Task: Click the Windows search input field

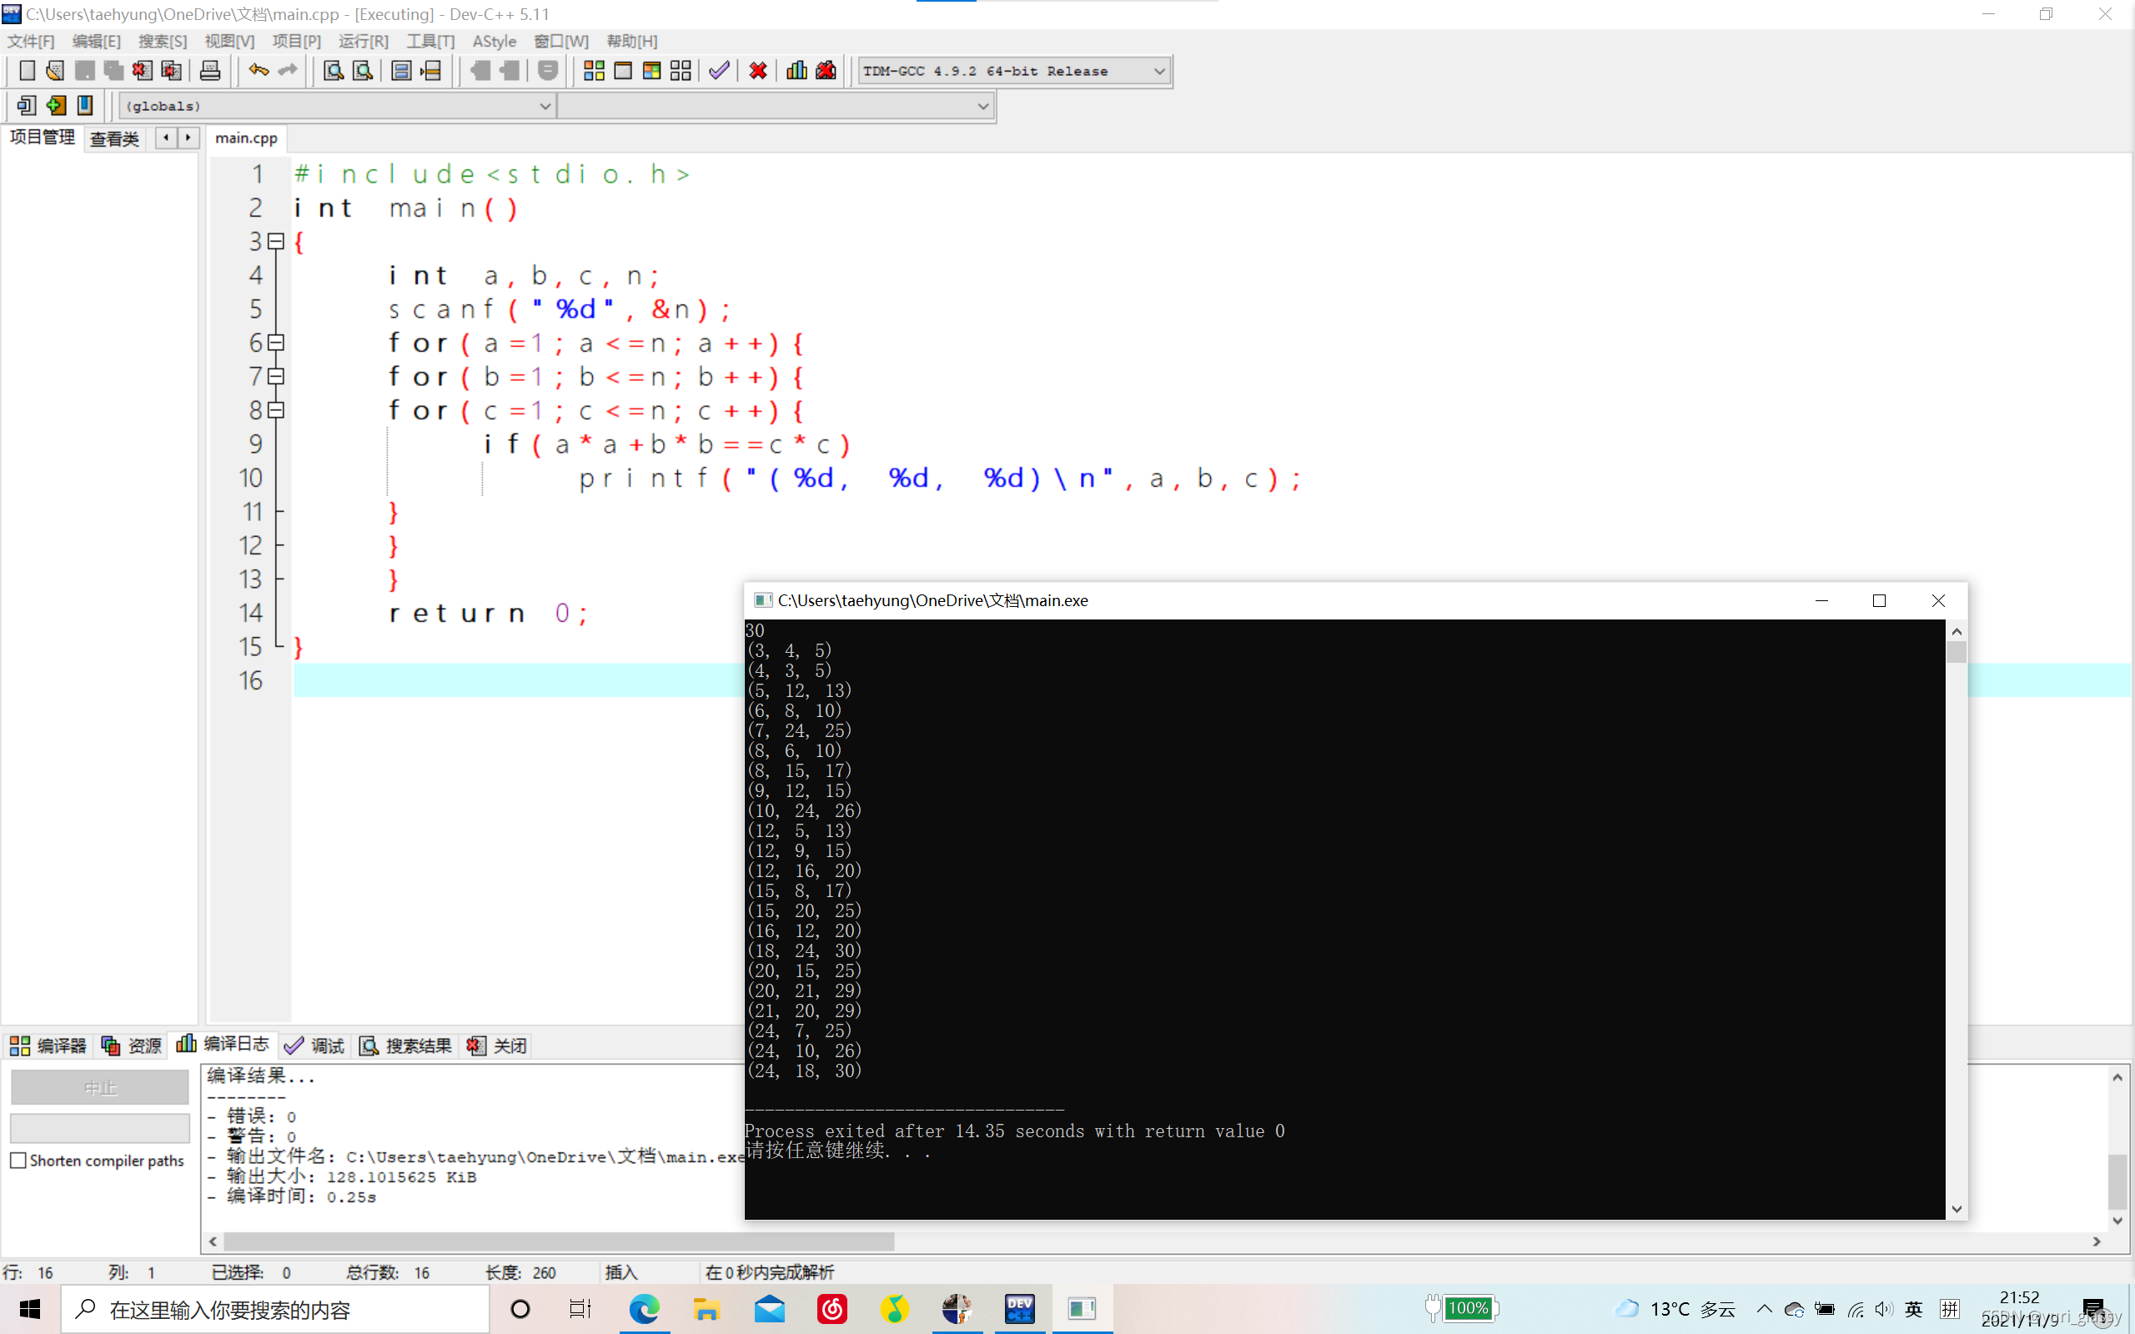Action: (283, 1309)
